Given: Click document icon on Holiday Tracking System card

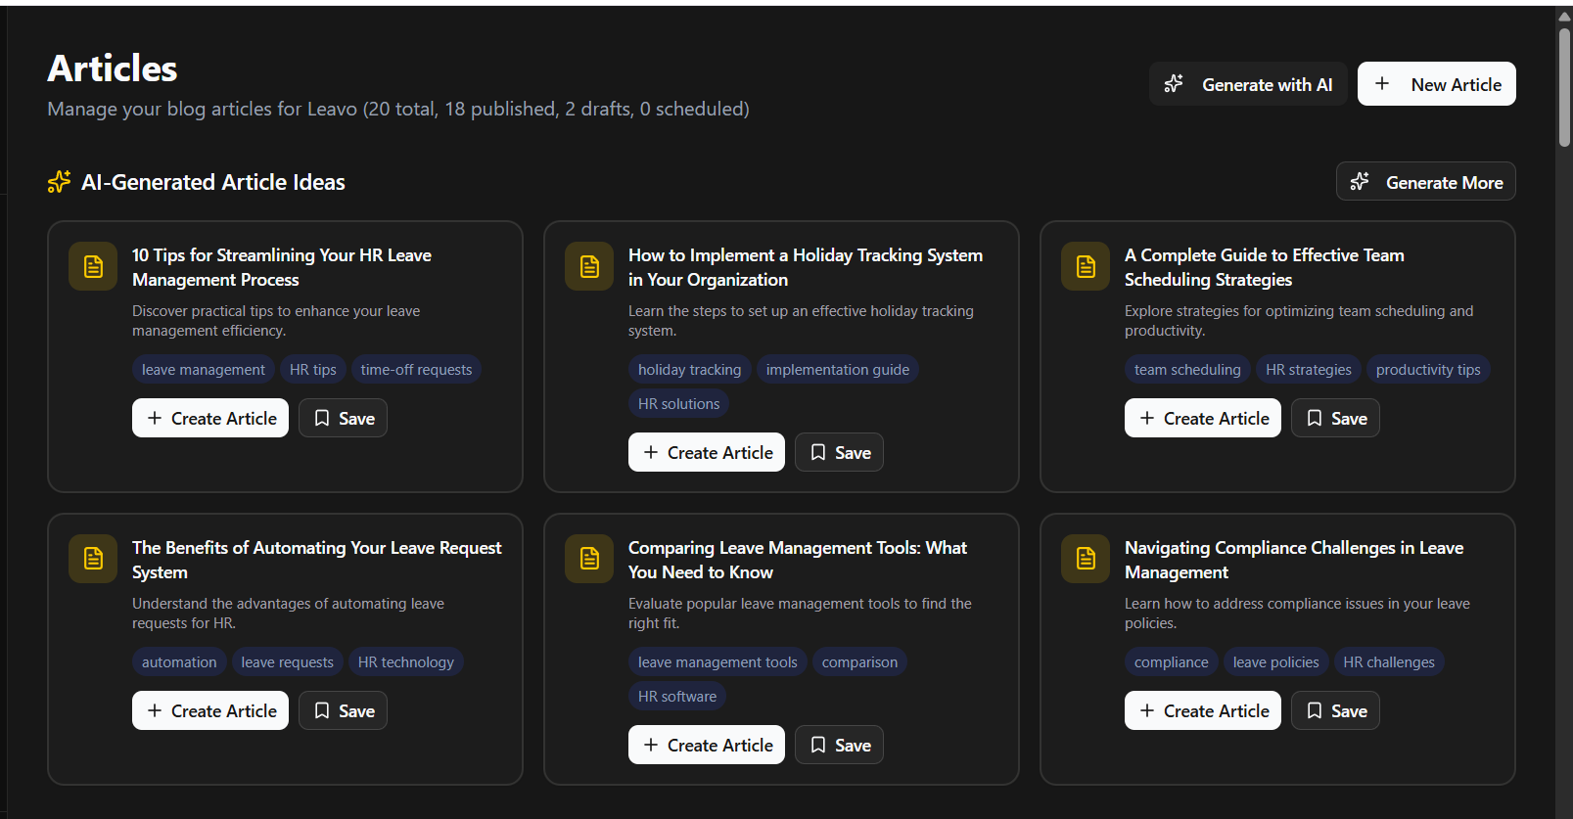Looking at the screenshot, I should click(x=589, y=266).
